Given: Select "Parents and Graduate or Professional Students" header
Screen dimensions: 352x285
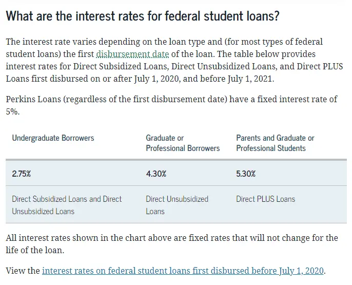Looking at the screenshot, I should (x=275, y=143).
